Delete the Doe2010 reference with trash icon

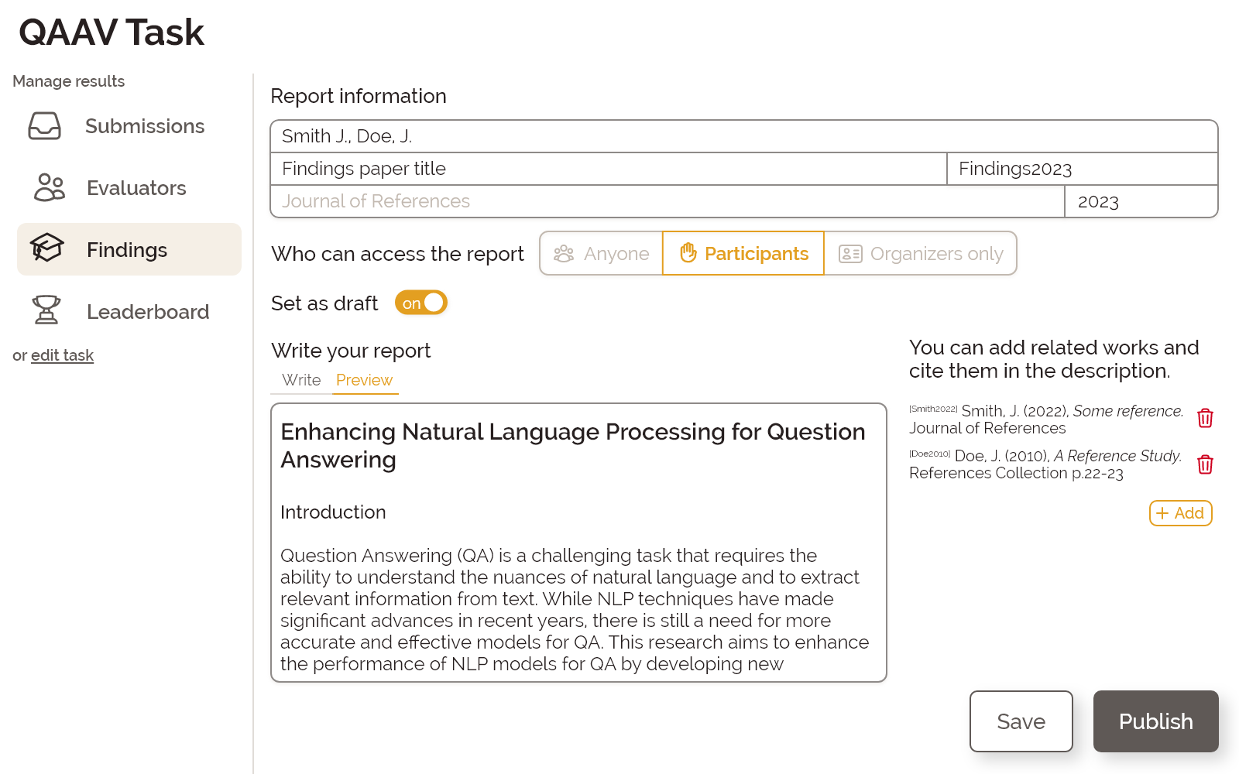(x=1205, y=464)
